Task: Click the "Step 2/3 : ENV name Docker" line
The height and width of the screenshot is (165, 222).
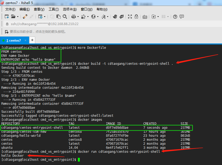Action: tap(26, 80)
